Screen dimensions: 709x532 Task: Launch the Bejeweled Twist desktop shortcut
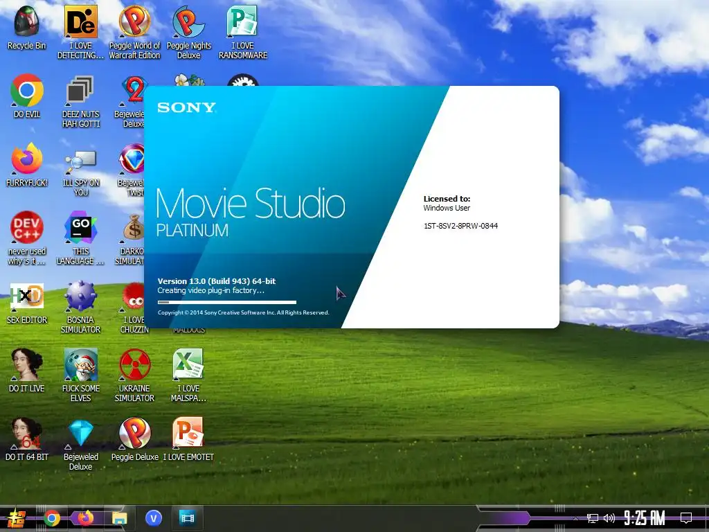tap(131, 170)
